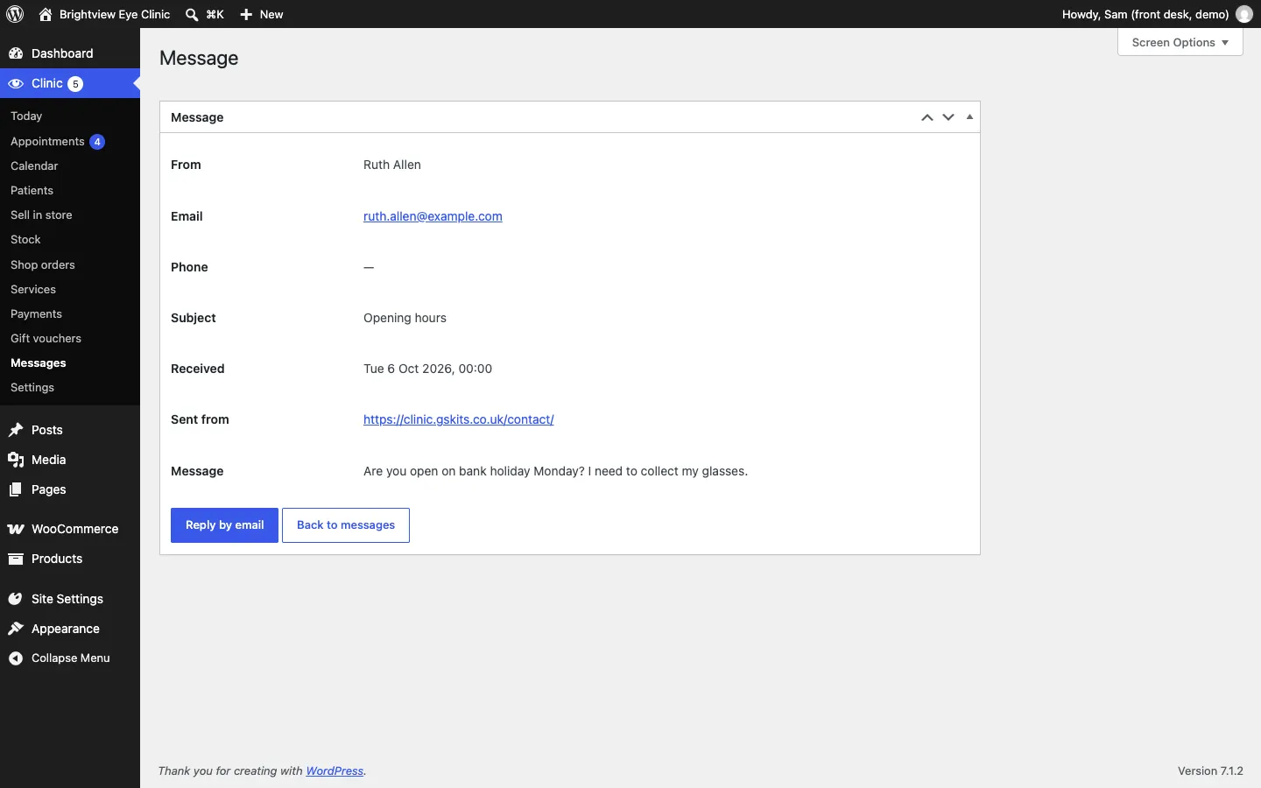Screen dimensions: 1261x788
Task: Open the clinic.gskits.co.uk contact link
Action: coord(459,419)
